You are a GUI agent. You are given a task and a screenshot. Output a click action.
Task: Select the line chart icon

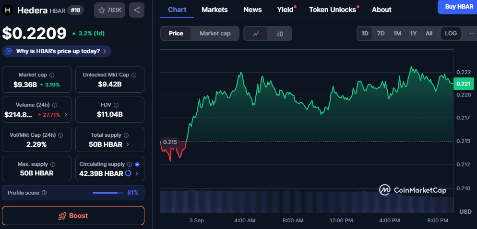tap(256, 33)
